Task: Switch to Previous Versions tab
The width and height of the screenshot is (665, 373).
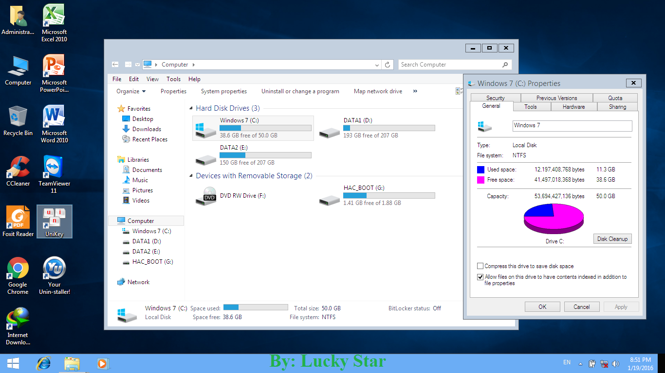Action: tap(556, 98)
